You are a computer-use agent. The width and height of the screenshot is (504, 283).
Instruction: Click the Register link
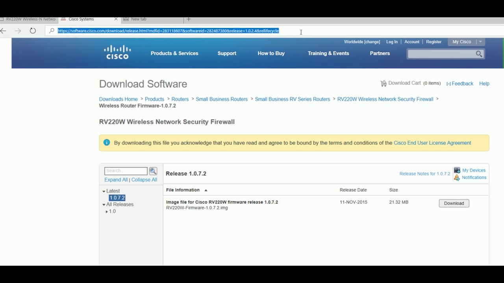[434, 42]
